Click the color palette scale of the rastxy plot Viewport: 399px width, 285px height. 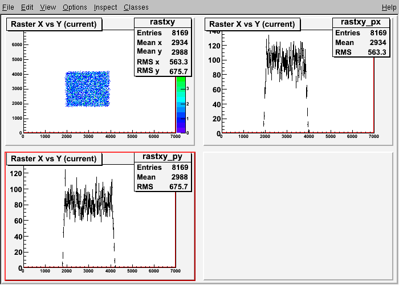click(x=181, y=104)
